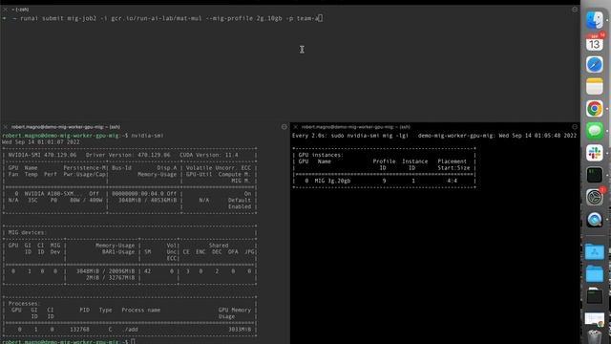Open the Trash in the dock
Image resolution: width=611 pixels, height=344 pixels.
pos(594,336)
